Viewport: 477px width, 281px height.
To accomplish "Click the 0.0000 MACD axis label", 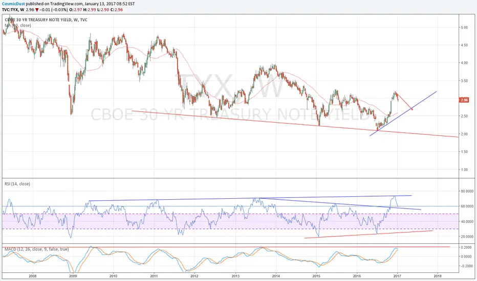I will [x=466, y=256].
